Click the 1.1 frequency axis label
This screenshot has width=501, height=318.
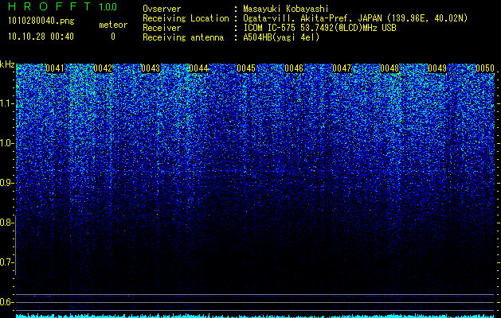point(6,103)
